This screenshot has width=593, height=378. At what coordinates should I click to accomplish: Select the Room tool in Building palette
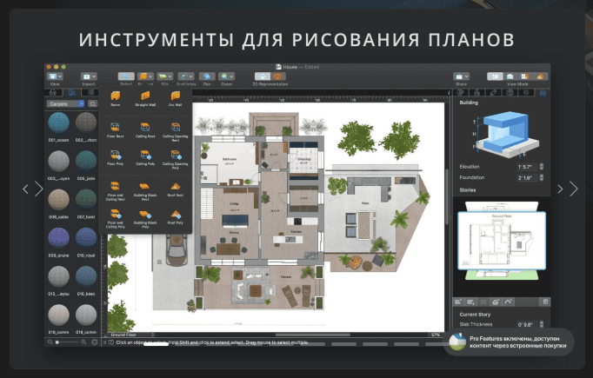(116, 98)
